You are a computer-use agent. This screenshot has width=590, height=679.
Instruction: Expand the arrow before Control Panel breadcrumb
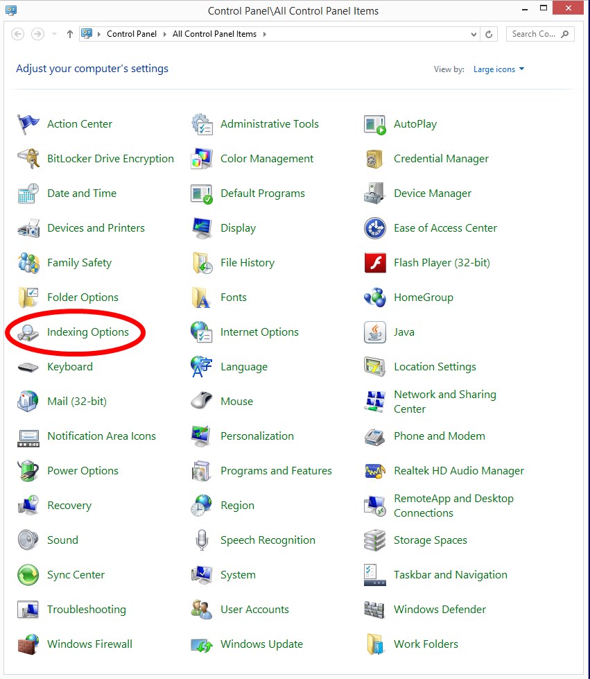click(98, 34)
